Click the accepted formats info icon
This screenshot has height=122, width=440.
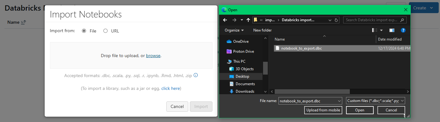pos(196,76)
